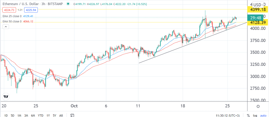Click the Oct date axis label
This screenshot has height=117, width=269.
click(x=74, y=106)
